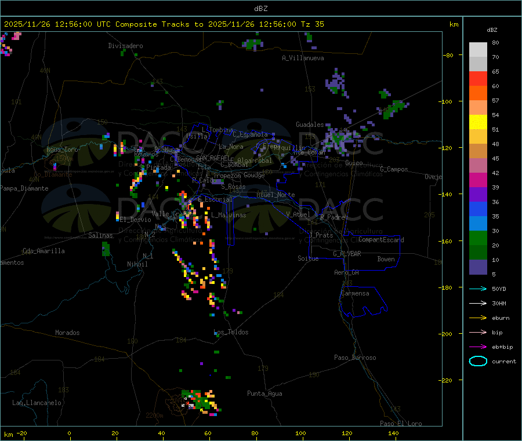Click the A_Villanueva map label
522x441 pixels.
click(x=303, y=58)
